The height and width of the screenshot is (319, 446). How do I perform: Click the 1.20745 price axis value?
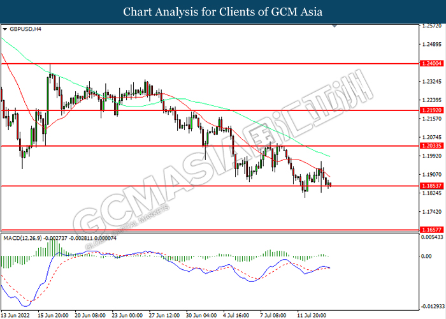click(x=432, y=137)
